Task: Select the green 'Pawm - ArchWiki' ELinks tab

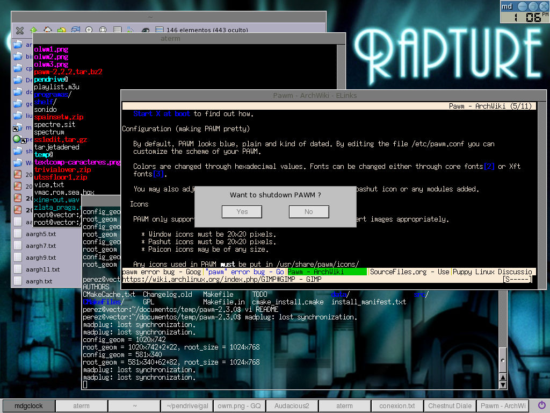Action: [x=327, y=272]
